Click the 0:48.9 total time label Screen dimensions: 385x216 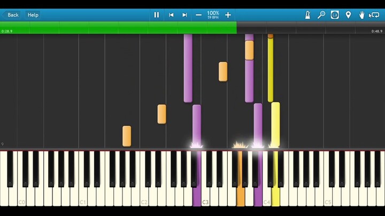376,31
